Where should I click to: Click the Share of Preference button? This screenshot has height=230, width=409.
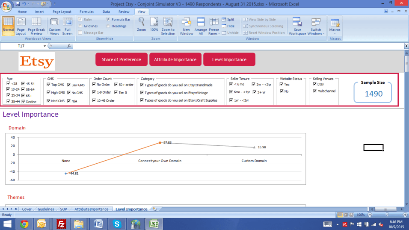point(121,59)
